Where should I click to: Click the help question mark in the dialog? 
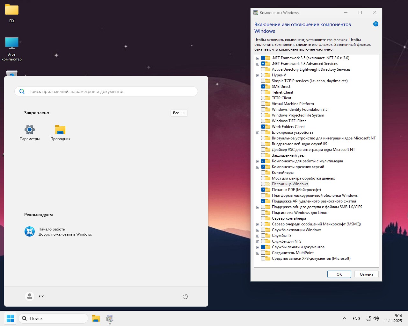pyautogui.click(x=375, y=24)
